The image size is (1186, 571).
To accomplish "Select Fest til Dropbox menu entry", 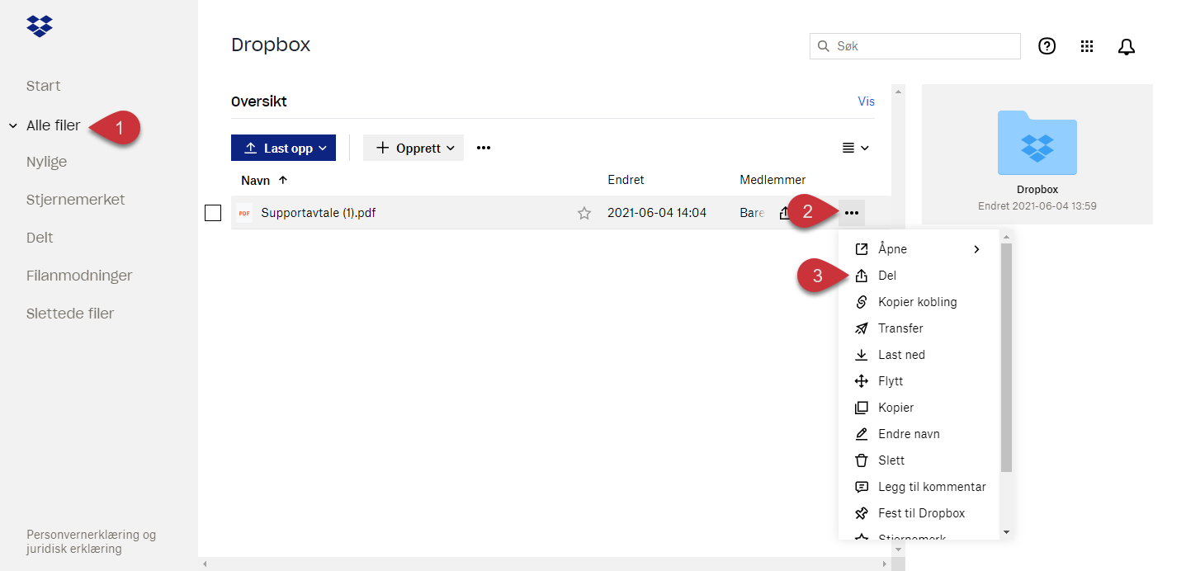I will (x=920, y=513).
